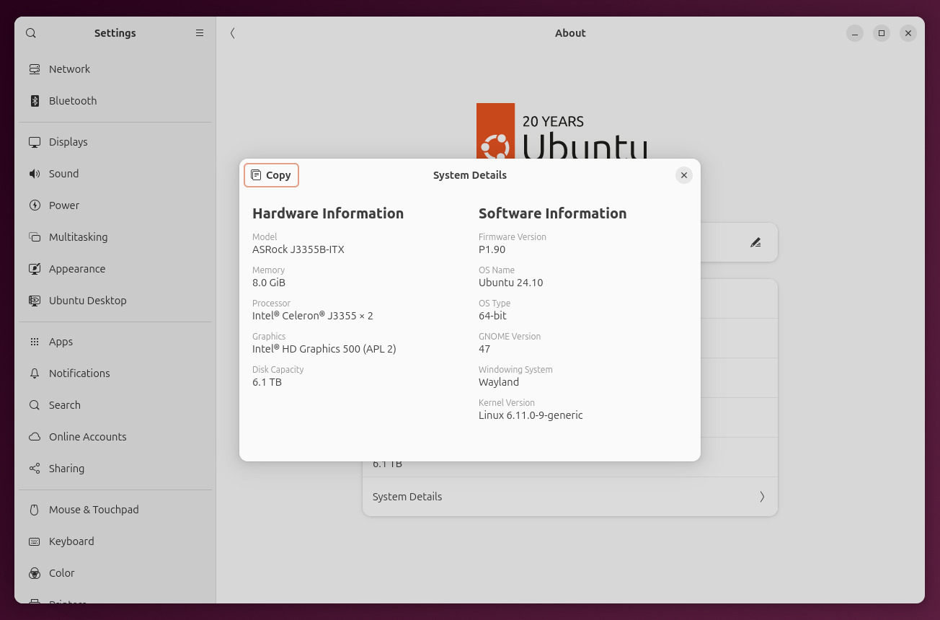The width and height of the screenshot is (940, 620).
Task: Click disk capacity value in the dialog
Action: coord(267,382)
